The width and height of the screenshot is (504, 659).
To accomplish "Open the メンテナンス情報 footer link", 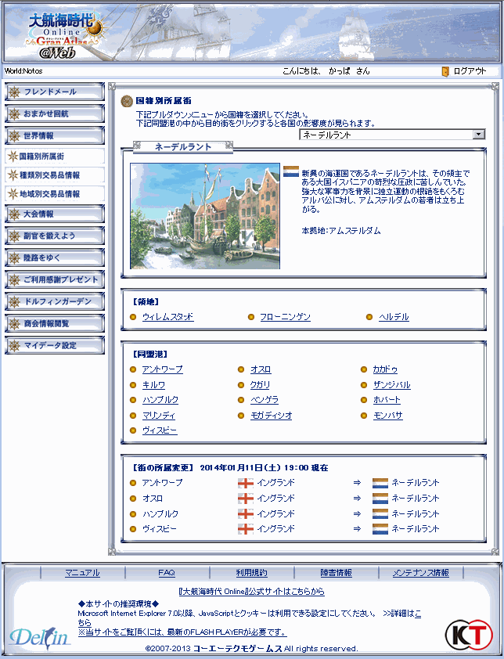I will point(420,573).
